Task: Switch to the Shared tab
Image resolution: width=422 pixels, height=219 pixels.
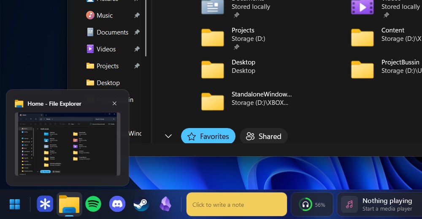Action: coord(263,136)
